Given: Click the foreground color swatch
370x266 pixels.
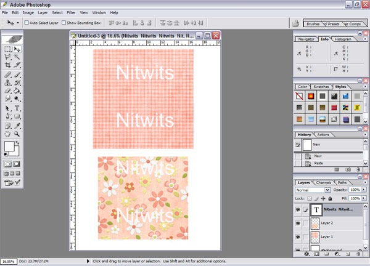Looking at the screenshot, I should coord(10,147).
